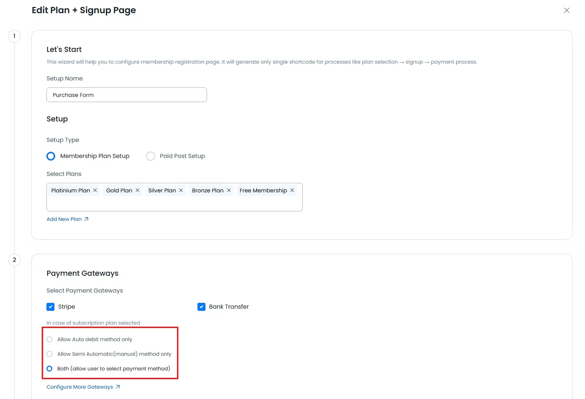Click the step 2 indicator circle
585x399 pixels.
coord(14,260)
